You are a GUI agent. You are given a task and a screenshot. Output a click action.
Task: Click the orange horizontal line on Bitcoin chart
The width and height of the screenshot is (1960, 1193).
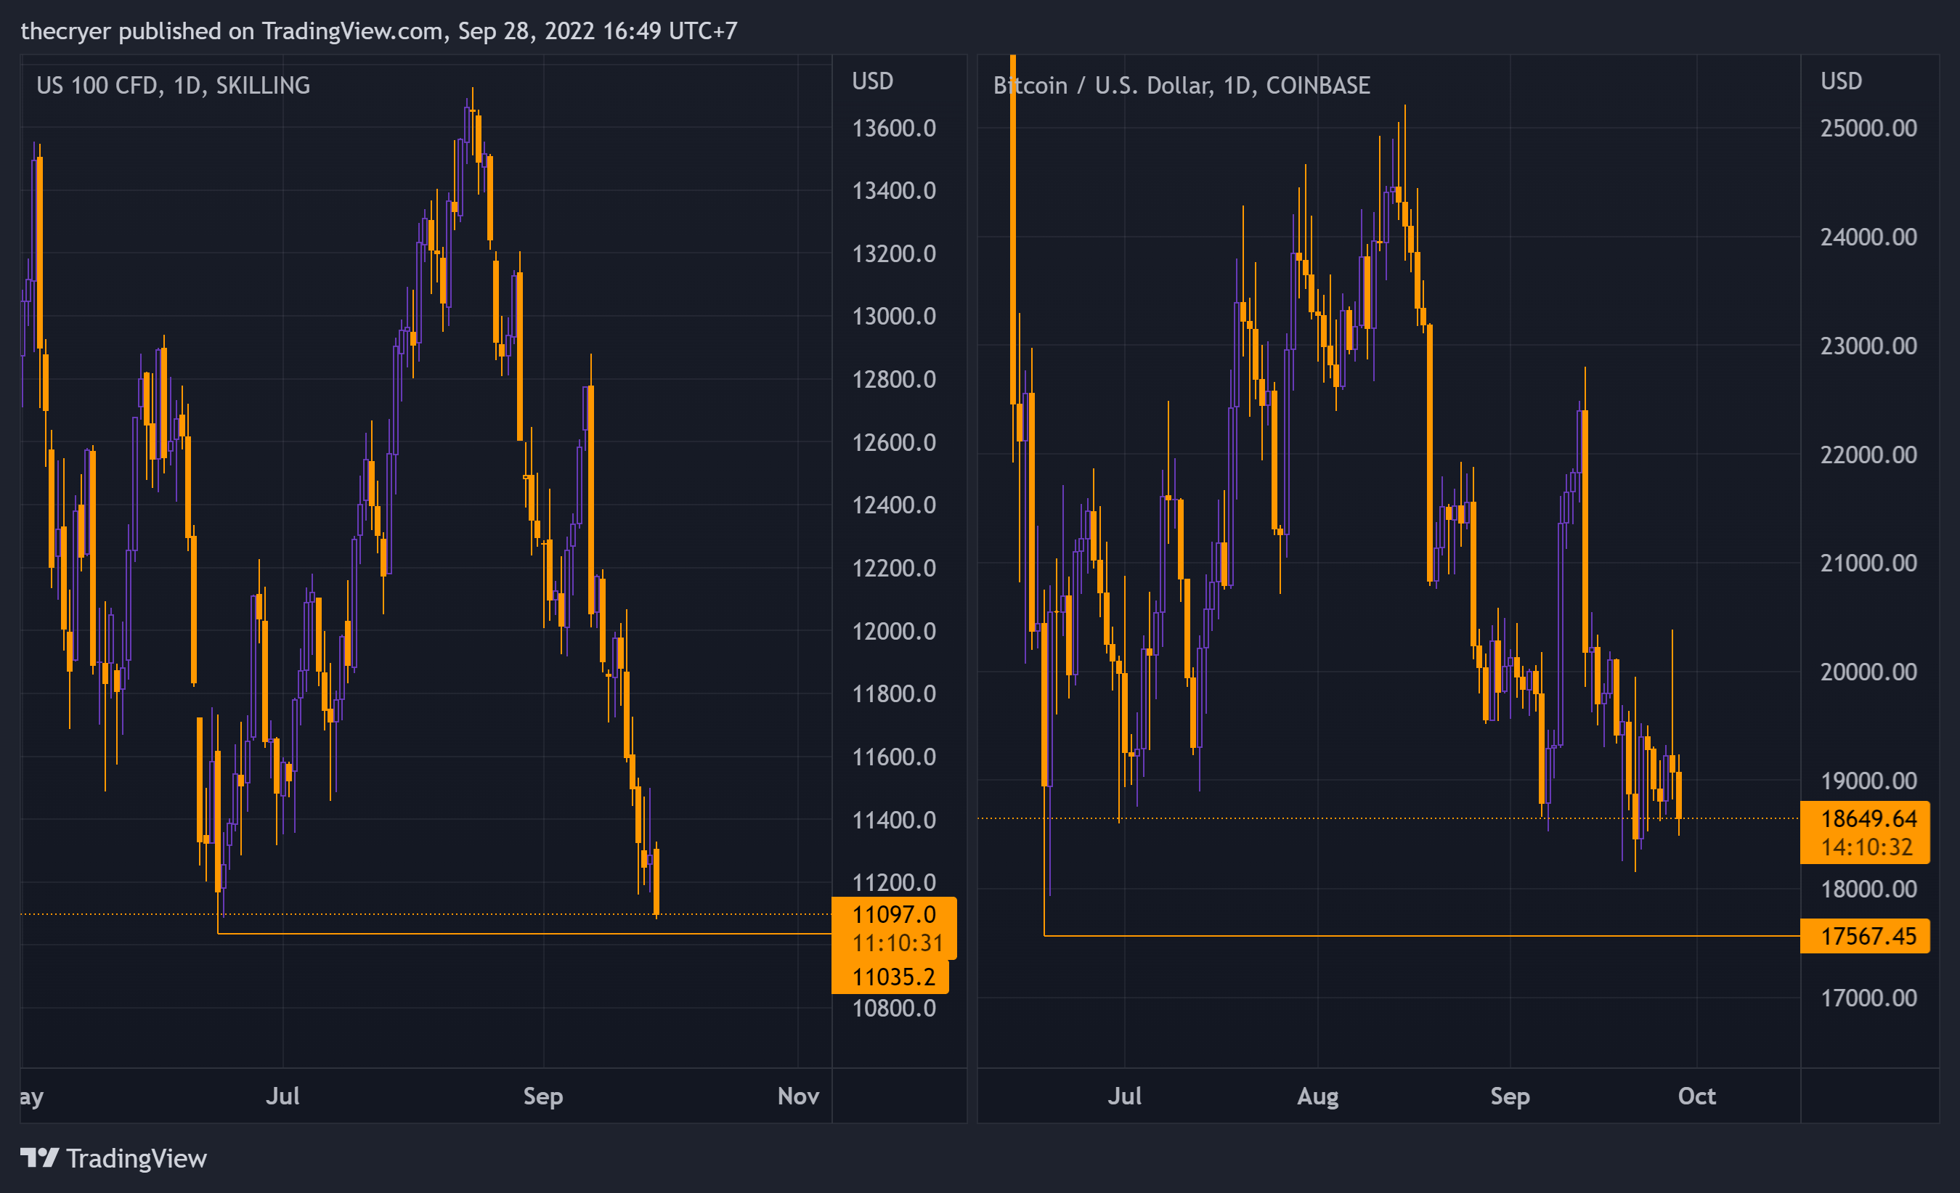(1423, 936)
